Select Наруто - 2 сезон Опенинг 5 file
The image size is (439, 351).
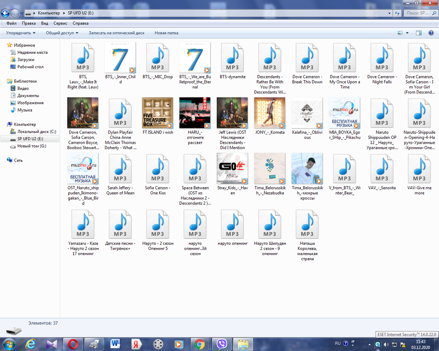tap(158, 230)
